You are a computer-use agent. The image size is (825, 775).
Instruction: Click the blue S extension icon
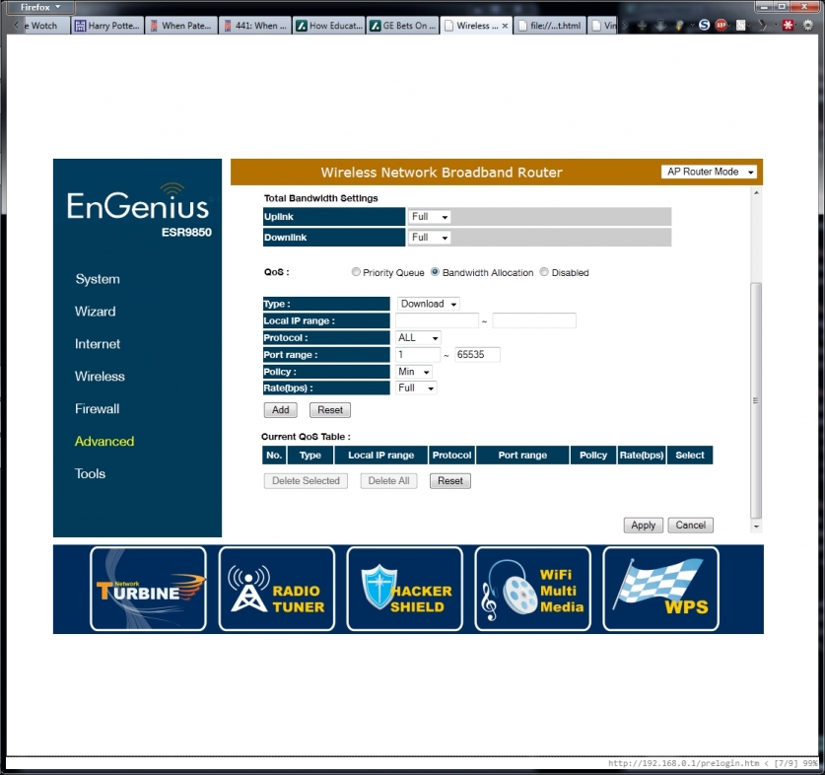point(704,25)
